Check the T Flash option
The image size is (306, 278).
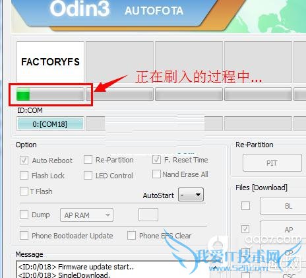click(x=24, y=191)
